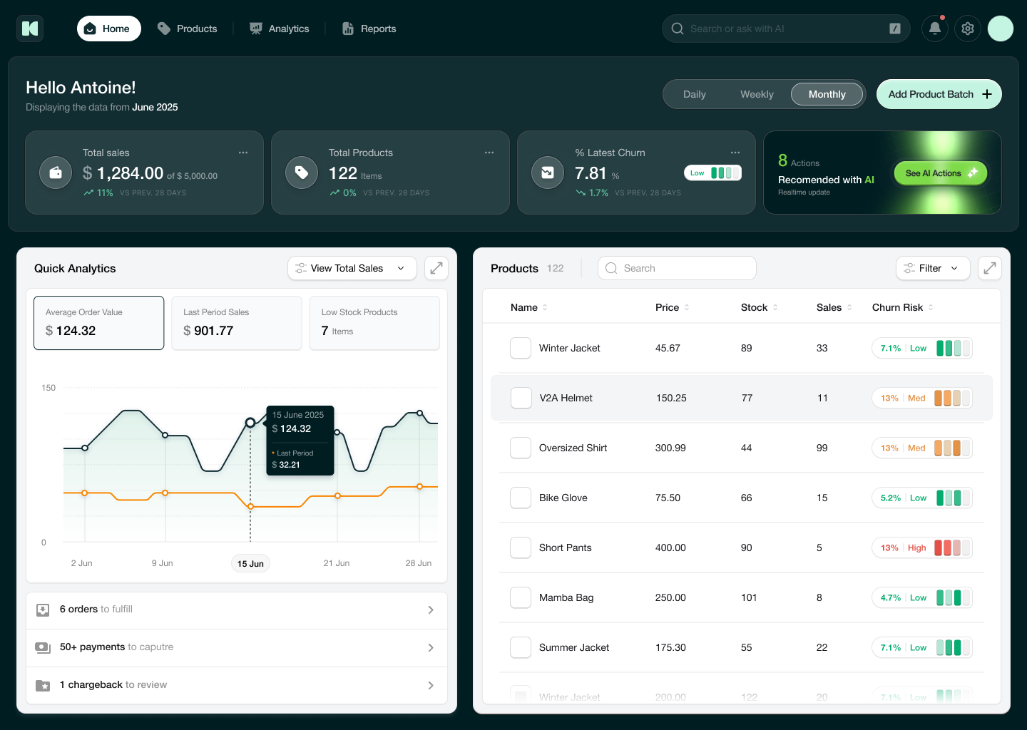
Task: Click the chargeback folder icon
Action: tap(43, 685)
